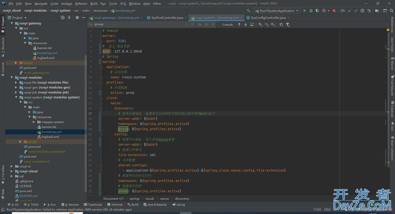The width and height of the screenshot is (395, 214).
Task: Click 'nacos:' breadcrumb at editor bottom
Action: pyautogui.click(x=164, y=199)
